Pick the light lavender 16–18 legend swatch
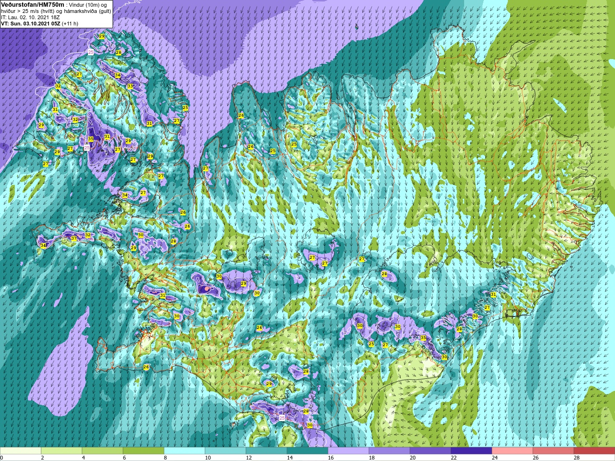Screen dimensions: 615x461 pyautogui.click(x=348, y=451)
